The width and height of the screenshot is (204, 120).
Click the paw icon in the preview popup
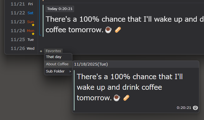coord(195,107)
